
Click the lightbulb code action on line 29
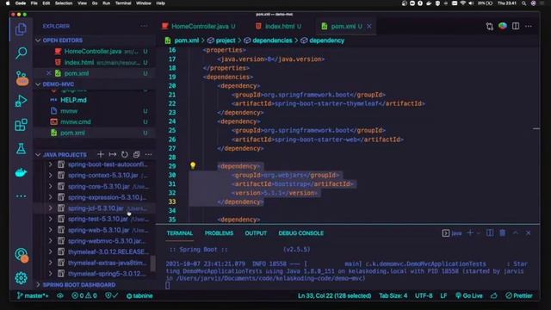(x=193, y=165)
